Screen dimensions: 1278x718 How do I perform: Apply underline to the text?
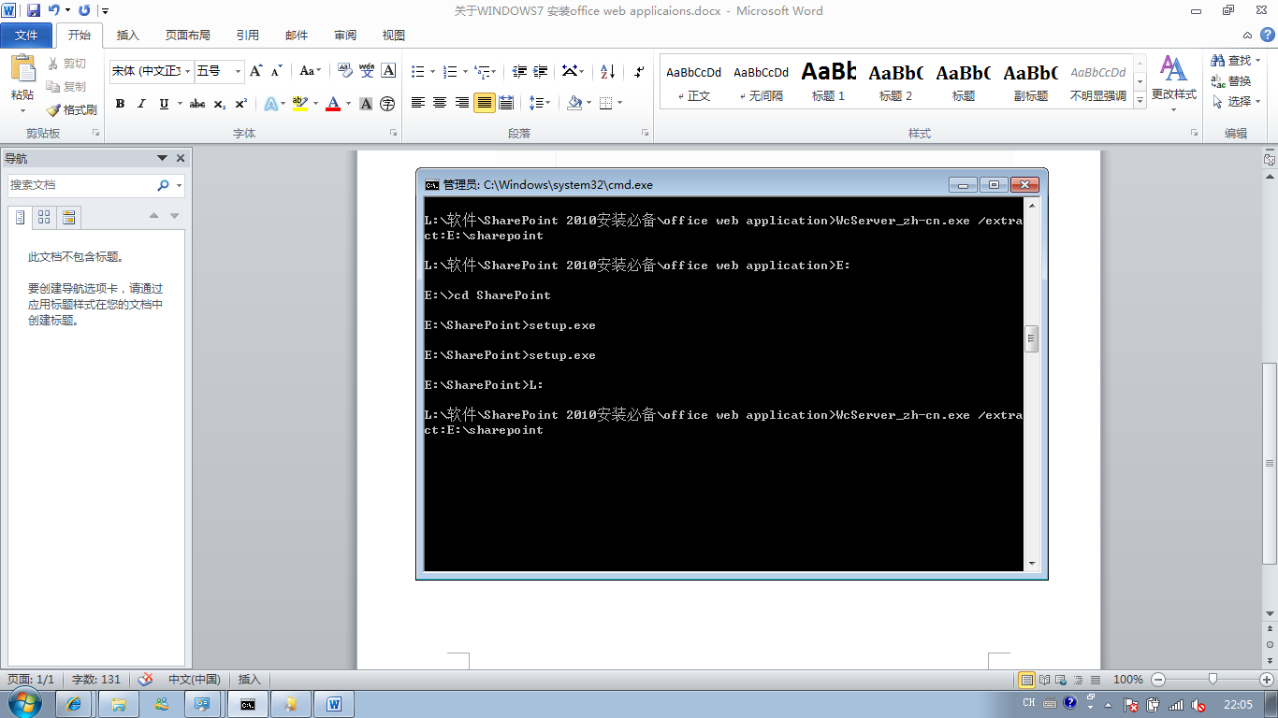click(x=165, y=104)
